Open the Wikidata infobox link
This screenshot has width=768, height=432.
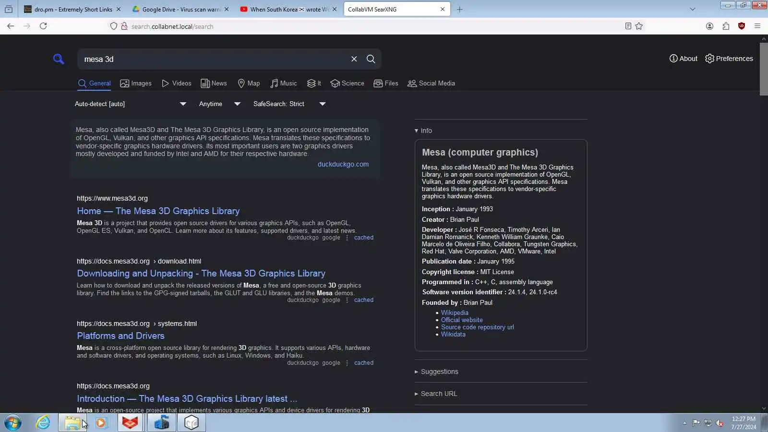pyautogui.click(x=453, y=334)
